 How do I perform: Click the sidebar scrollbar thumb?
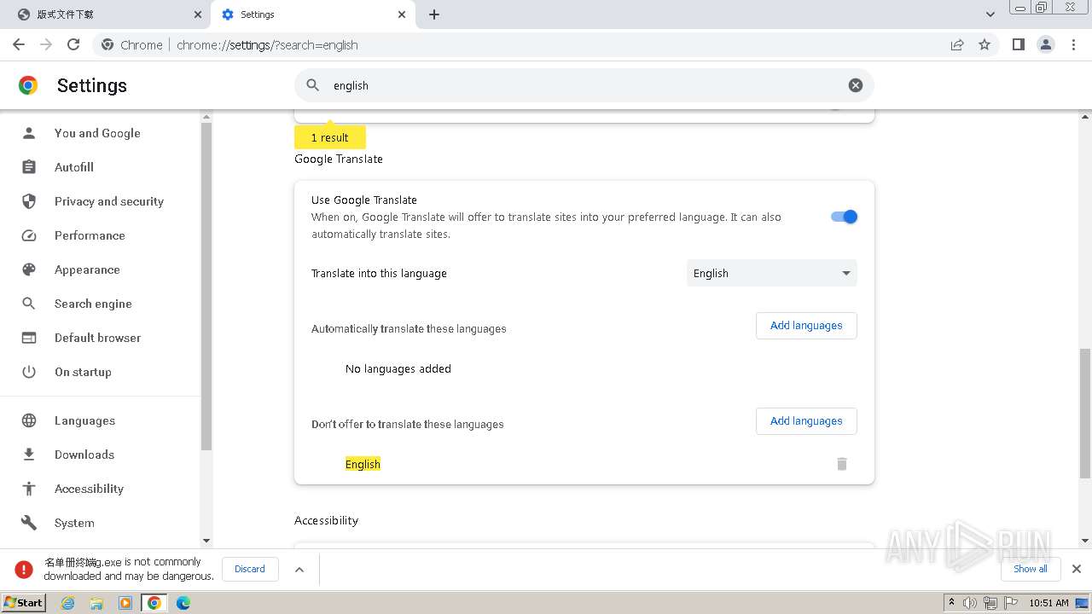[206, 286]
